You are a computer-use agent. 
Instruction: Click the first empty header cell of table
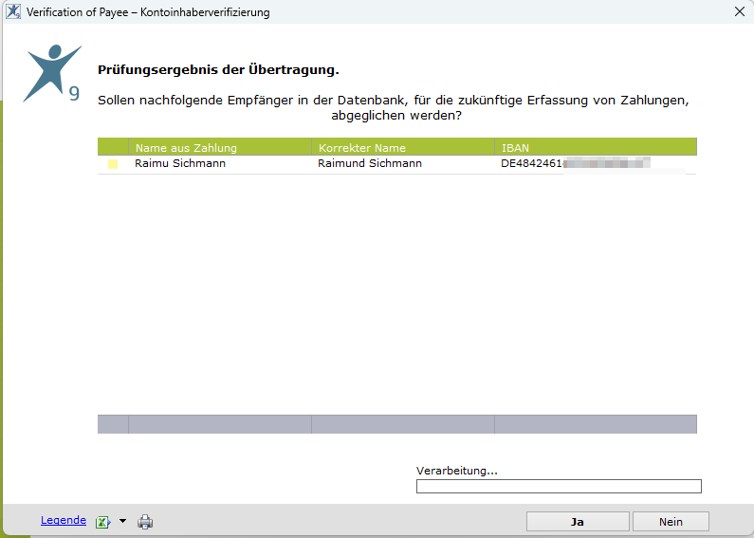click(113, 147)
